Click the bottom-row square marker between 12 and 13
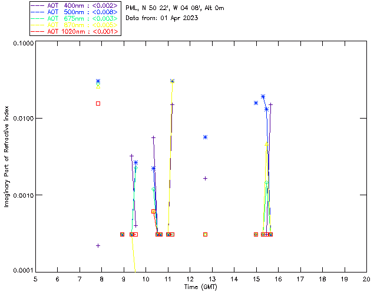The height and width of the screenshot is (302, 377). pyautogui.click(x=205, y=234)
